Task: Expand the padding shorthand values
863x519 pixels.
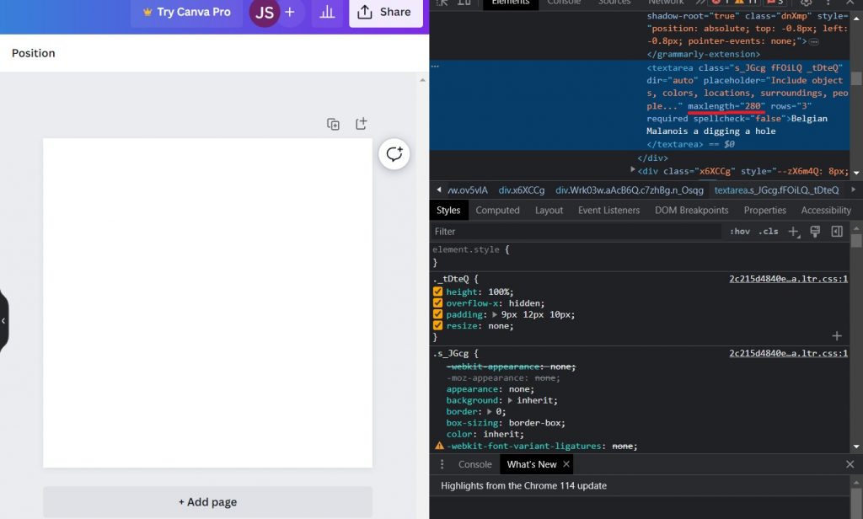Action: (496, 314)
